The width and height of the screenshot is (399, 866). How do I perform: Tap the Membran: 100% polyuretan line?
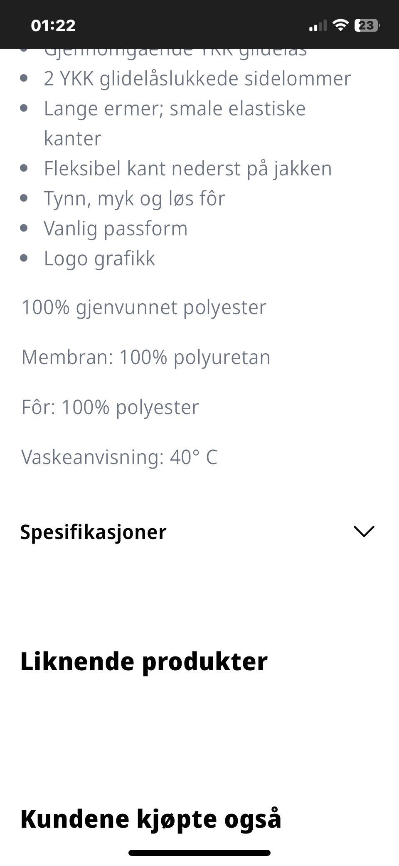pyautogui.click(x=146, y=357)
